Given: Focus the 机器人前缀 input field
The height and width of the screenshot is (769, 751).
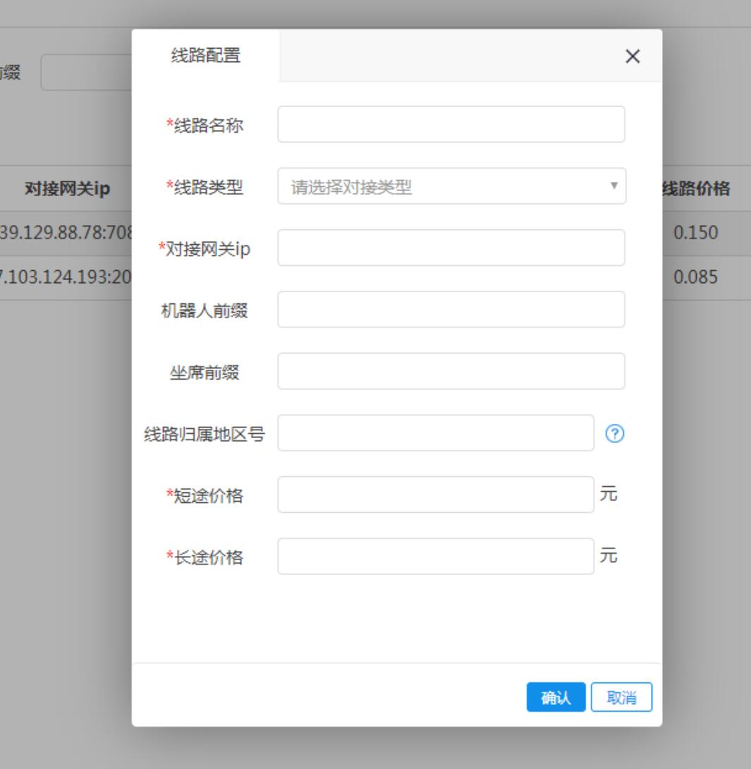Looking at the screenshot, I should coord(451,310).
